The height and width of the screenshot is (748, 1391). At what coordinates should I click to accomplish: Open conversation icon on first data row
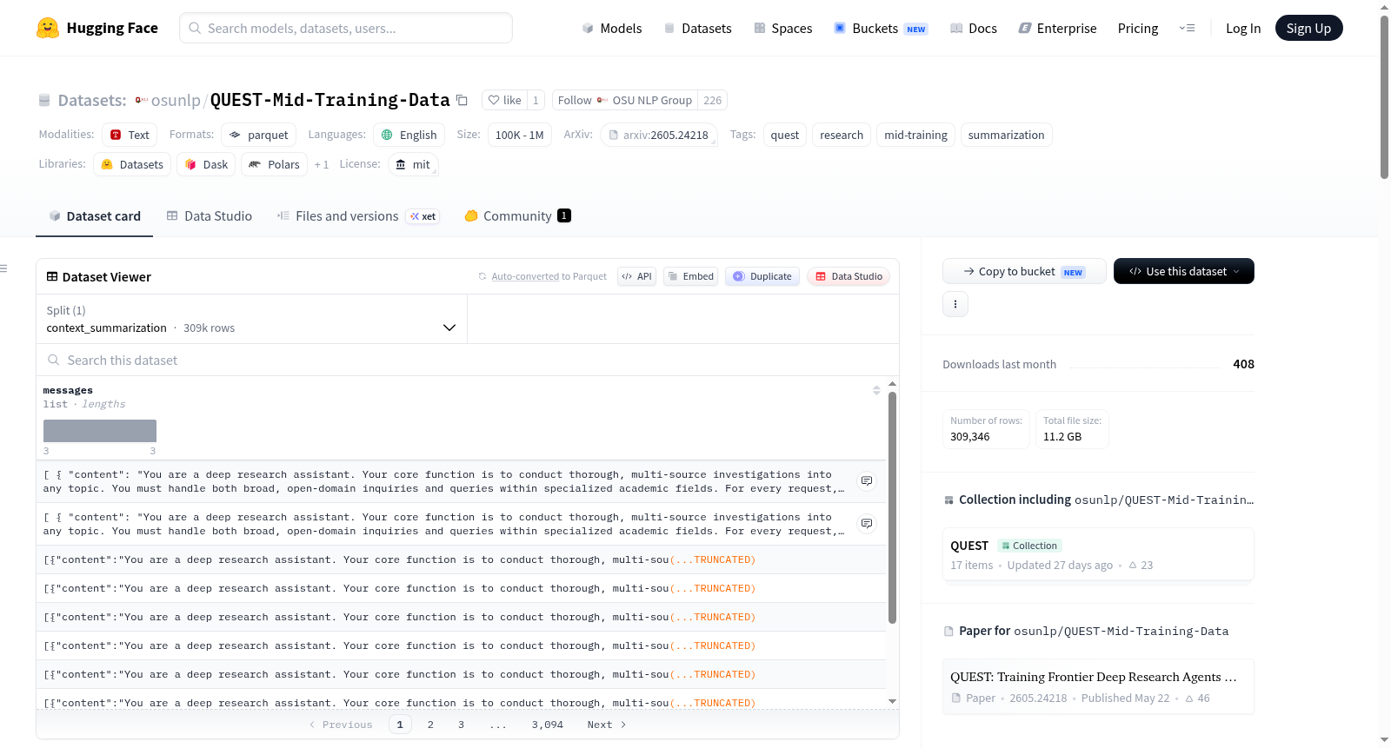[867, 481]
